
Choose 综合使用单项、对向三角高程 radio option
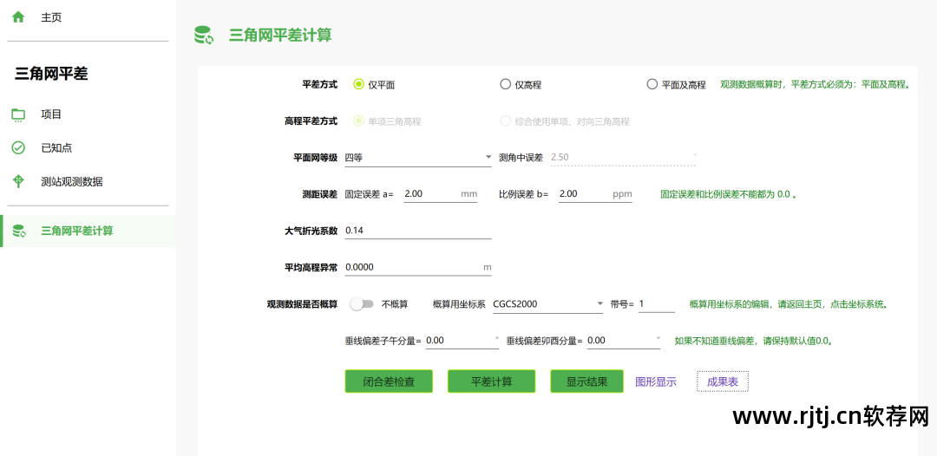[505, 121]
